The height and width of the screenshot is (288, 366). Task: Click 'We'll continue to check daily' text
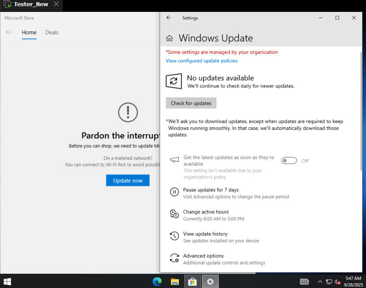click(x=241, y=86)
